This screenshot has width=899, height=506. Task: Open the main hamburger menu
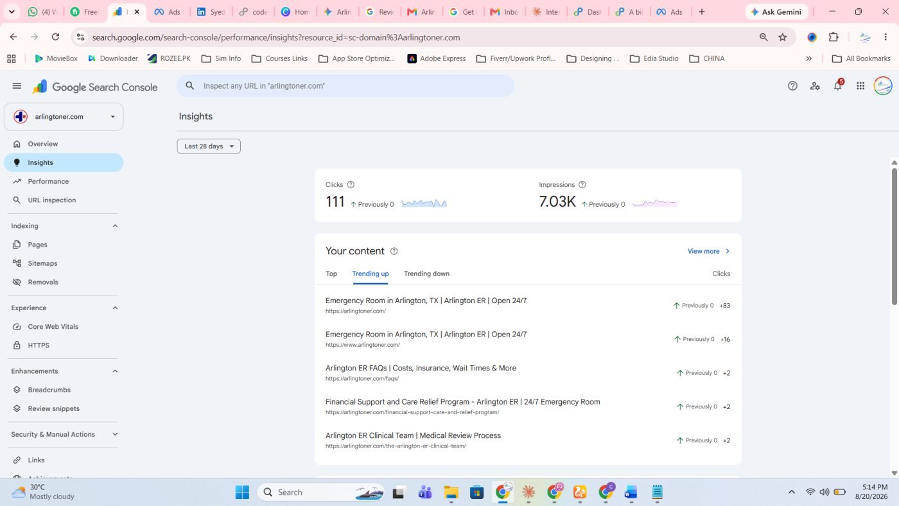(17, 86)
